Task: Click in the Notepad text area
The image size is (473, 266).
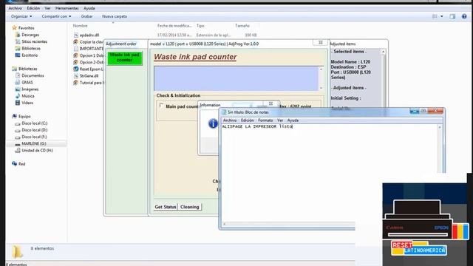Action: tap(329, 172)
